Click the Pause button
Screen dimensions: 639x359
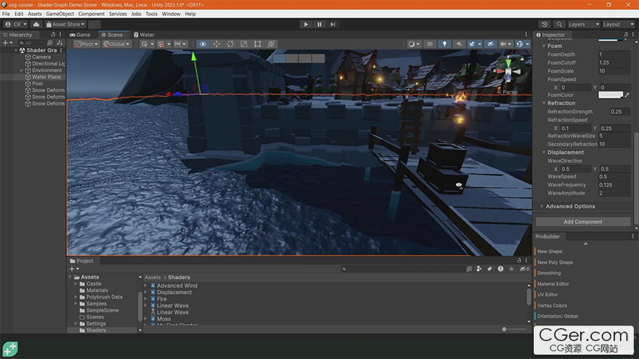[x=319, y=25]
